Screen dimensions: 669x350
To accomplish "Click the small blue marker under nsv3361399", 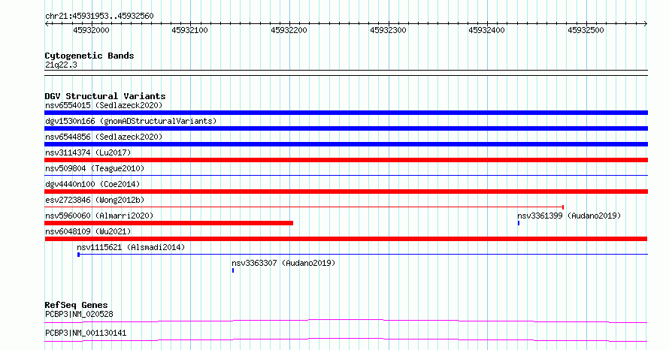I will 519,223.
